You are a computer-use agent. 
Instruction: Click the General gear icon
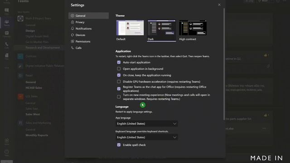coord(72,16)
